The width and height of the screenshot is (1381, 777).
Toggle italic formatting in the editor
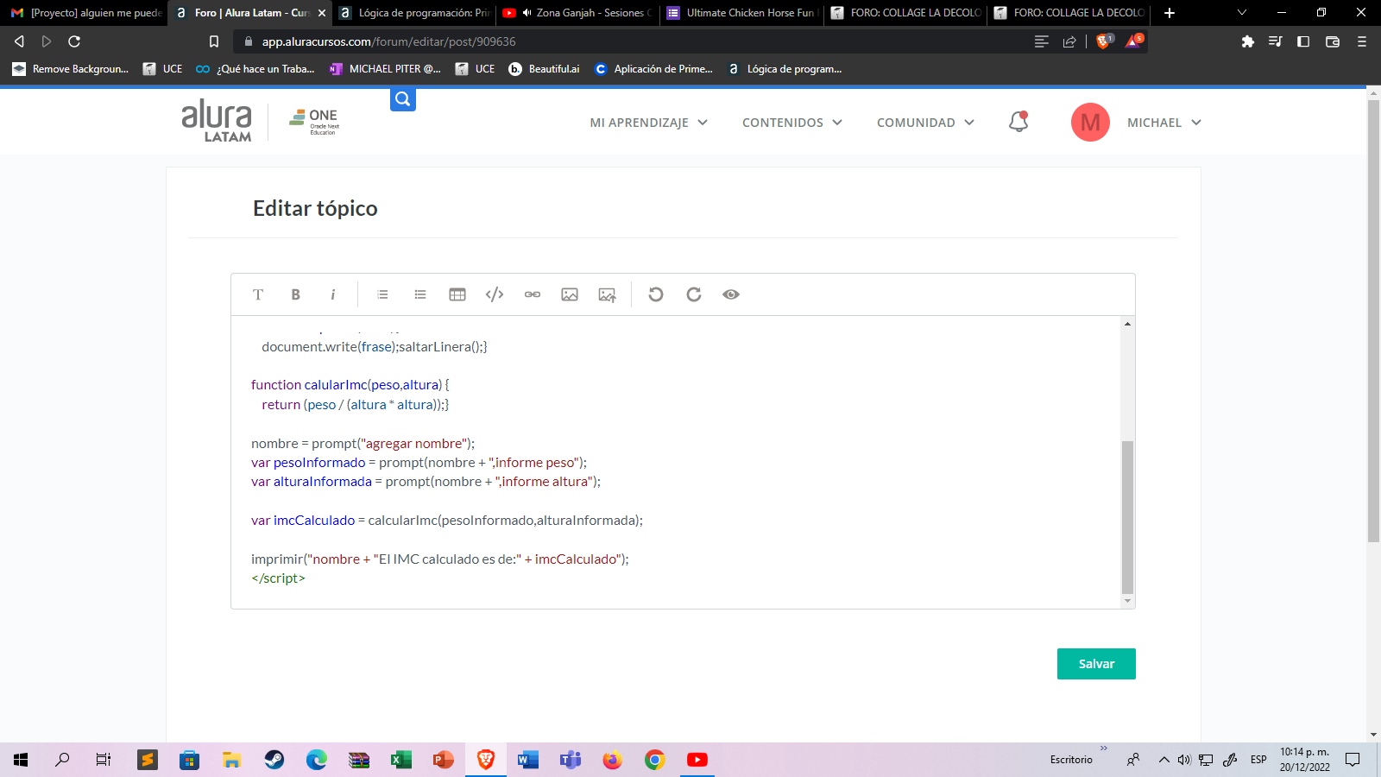(x=333, y=294)
